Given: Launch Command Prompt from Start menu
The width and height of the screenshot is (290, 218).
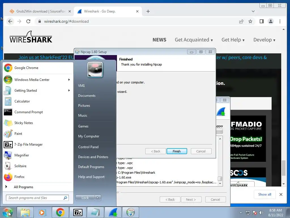Looking at the screenshot, I should [x=37, y=112].
